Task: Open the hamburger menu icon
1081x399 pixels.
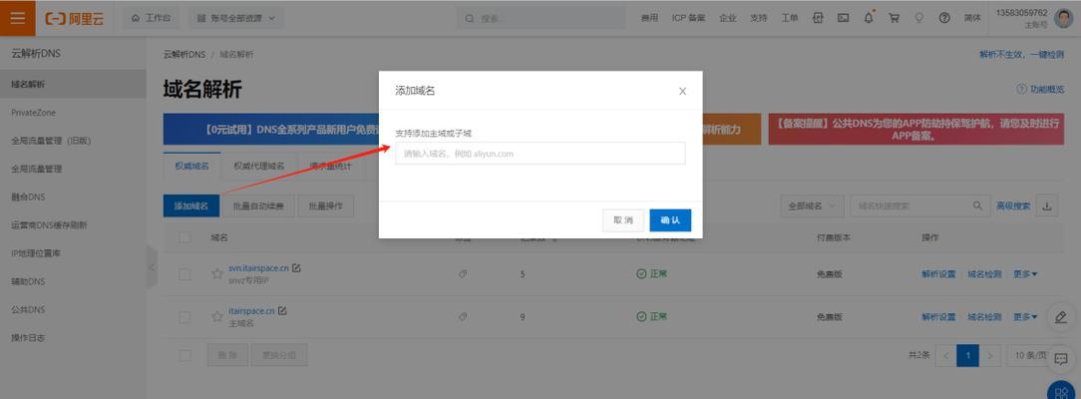Action: click(17, 18)
